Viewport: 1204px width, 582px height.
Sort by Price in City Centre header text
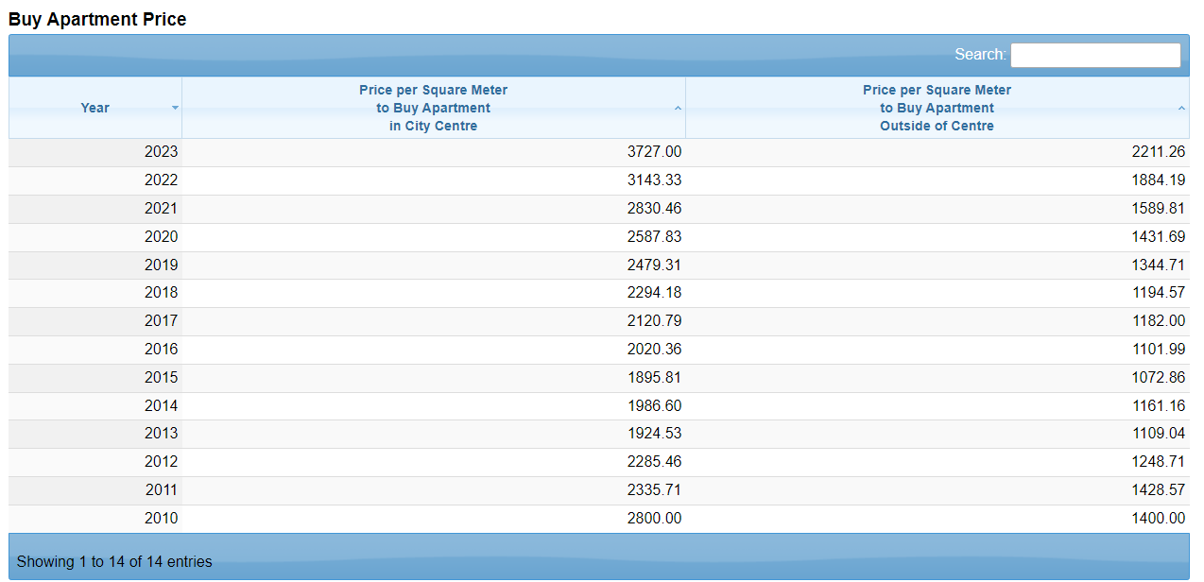pos(433,108)
